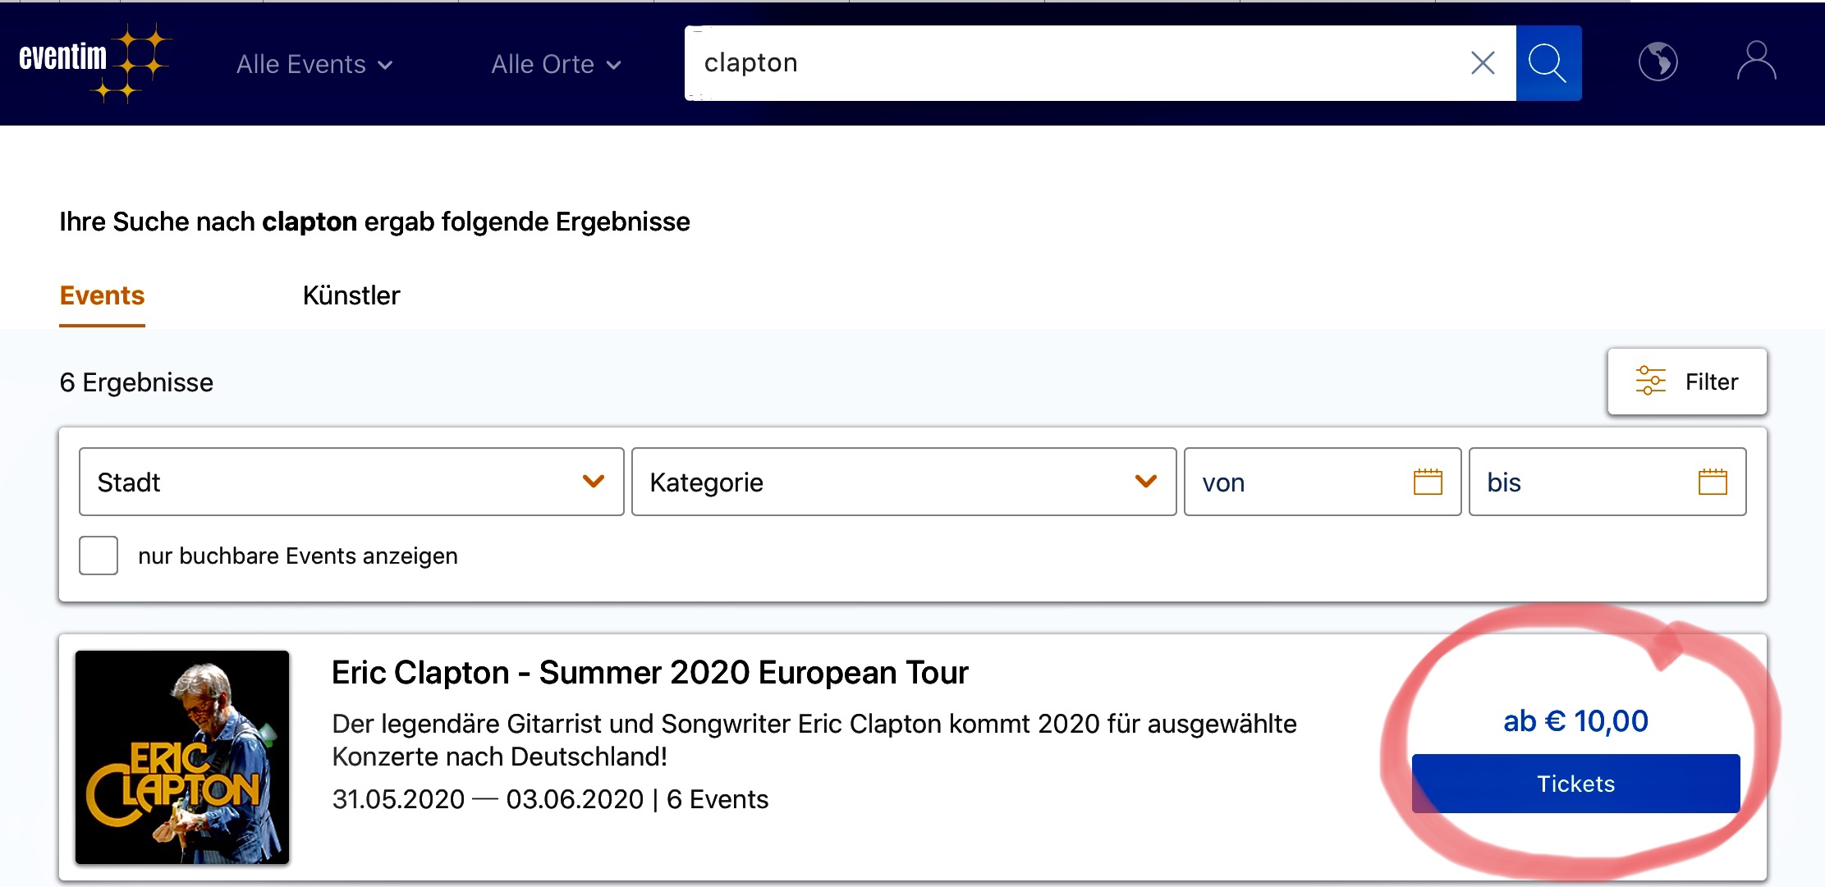Viewport: 1825px width, 887px height.
Task: Switch to the Events tab
Action: point(102,295)
